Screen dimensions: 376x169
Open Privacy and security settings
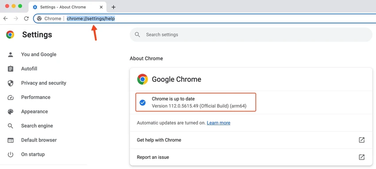click(x=44, y=83)
